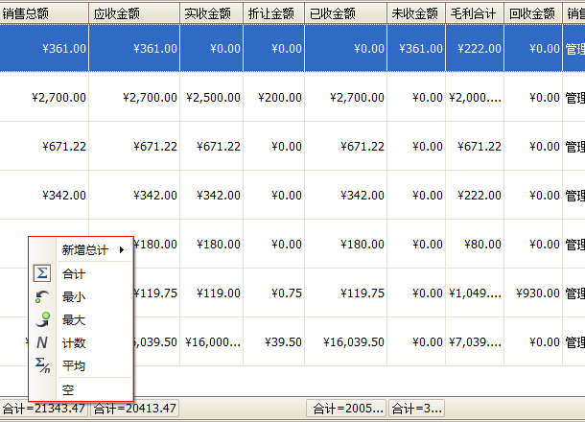
Task: Select the ¥2,700.00 cell under 销售总额
Action: [44, 98]
